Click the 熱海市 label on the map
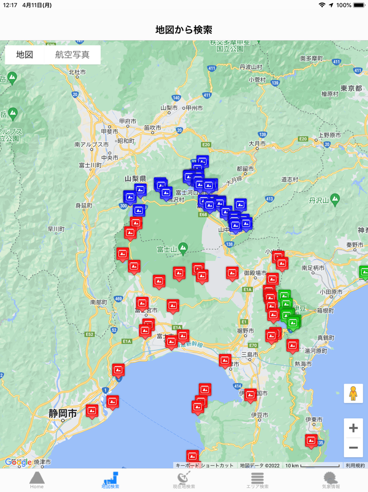This screenshot has height=492, width=368. click(303, 363)
